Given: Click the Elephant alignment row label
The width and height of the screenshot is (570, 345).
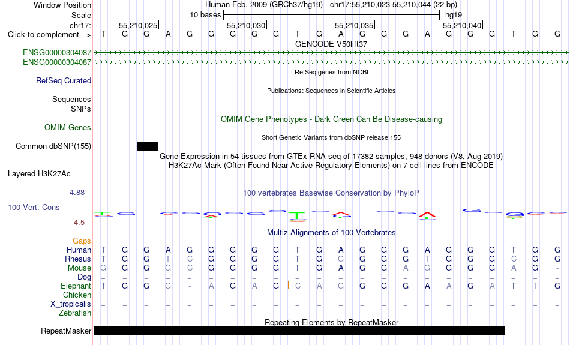Looking at the screenshot, I should click(76, 286).
